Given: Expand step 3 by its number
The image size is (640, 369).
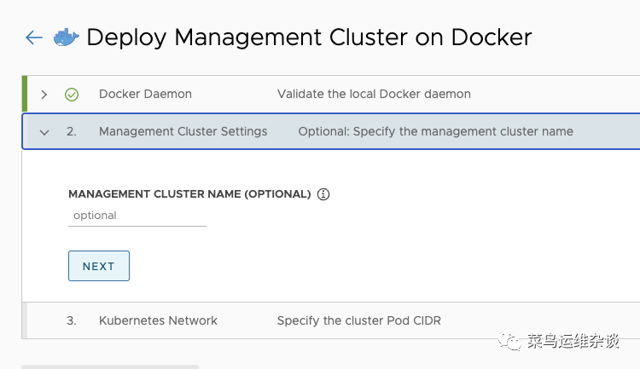Looking at the screenshot, I should point(72,321).
